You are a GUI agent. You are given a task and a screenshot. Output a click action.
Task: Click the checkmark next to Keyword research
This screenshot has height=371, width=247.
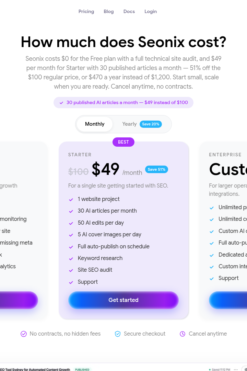(71, 259)
